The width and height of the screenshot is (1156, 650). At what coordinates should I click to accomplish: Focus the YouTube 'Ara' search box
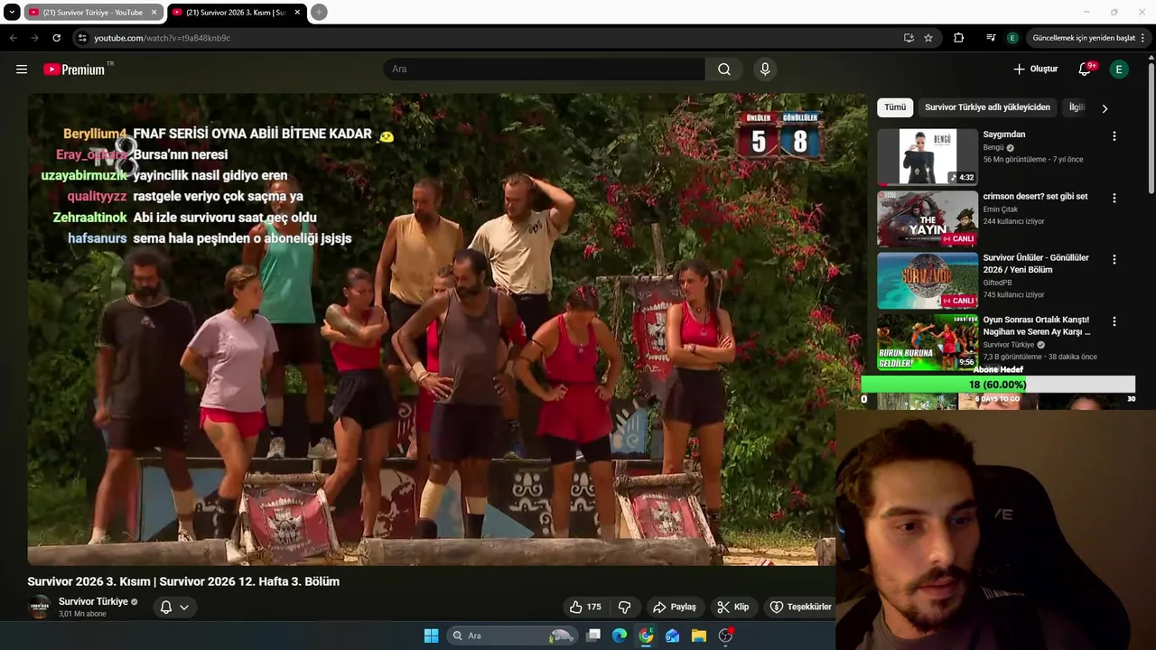point(545,70)
